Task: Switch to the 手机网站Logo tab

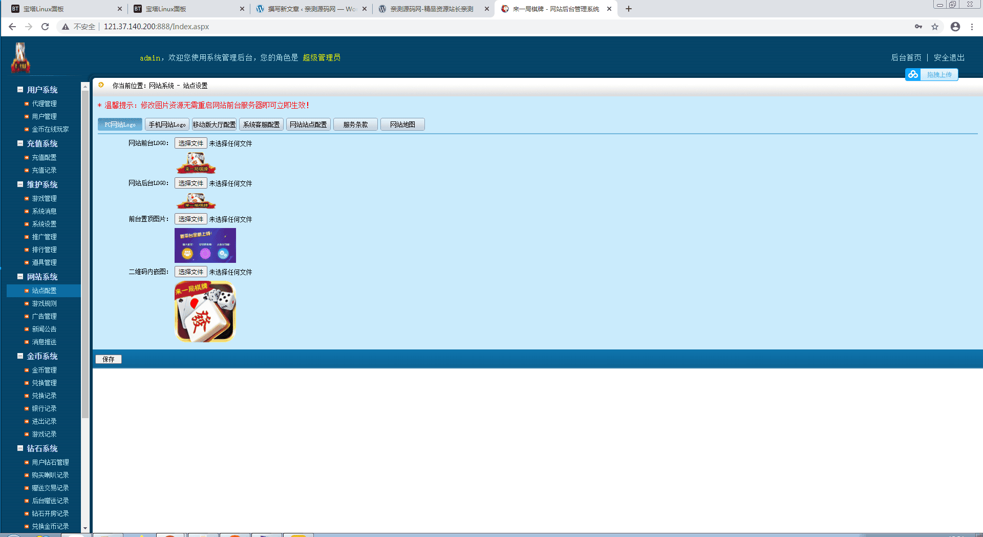Action: 167,125
